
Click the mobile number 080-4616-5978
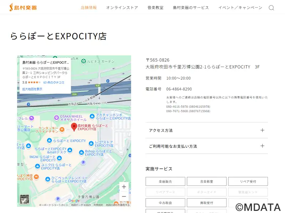click(188, 107)
